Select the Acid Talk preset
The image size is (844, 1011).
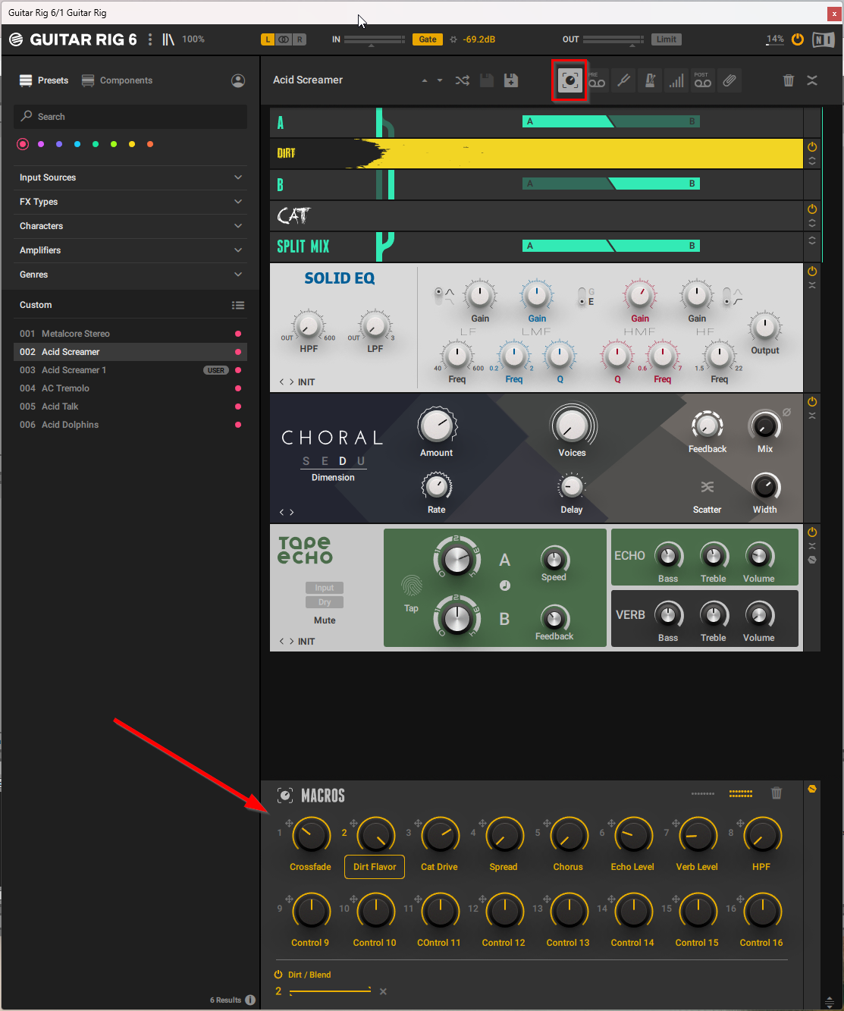(x=130, y=407)
